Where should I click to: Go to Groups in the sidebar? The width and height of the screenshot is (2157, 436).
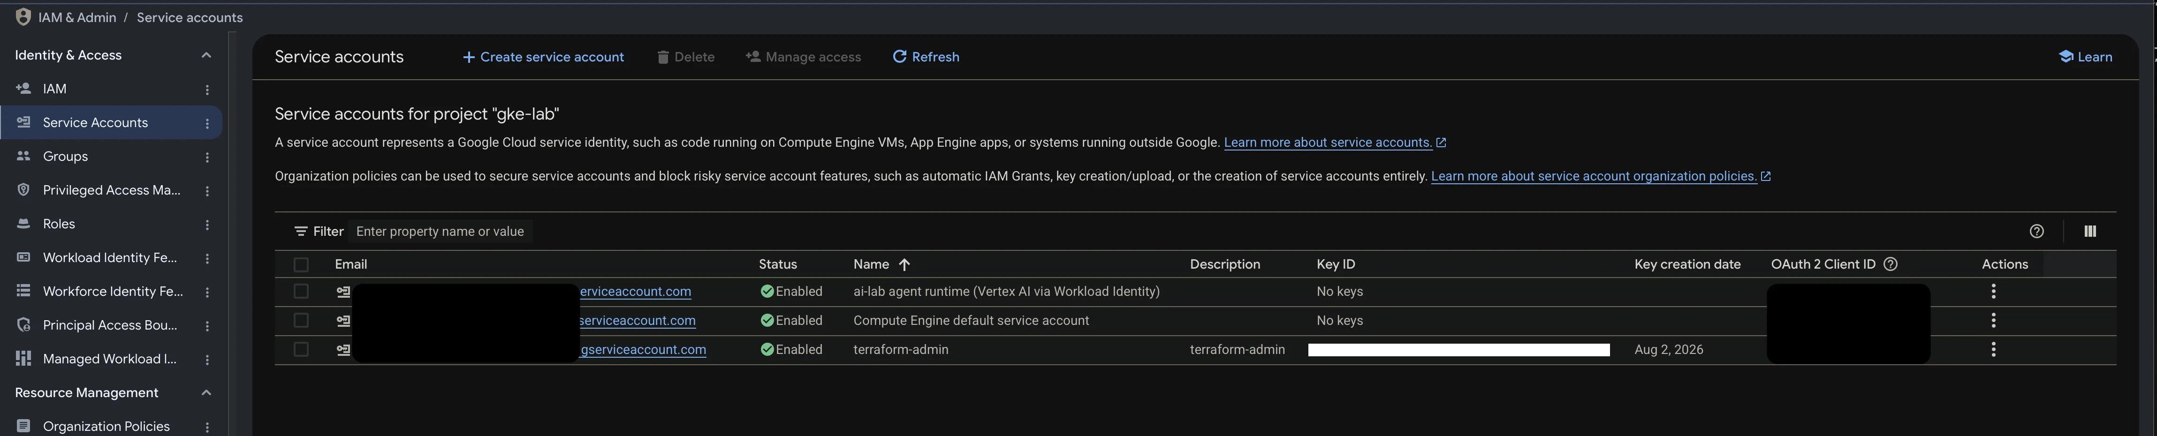pyautogui.click(x=65, y=157)
